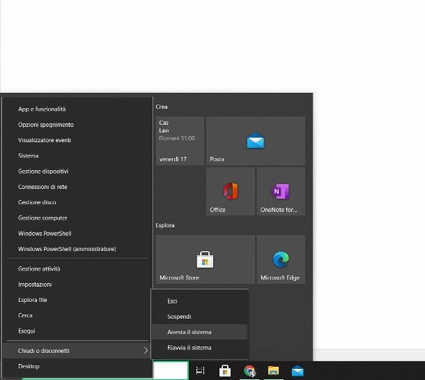Select Arresta il sistema
This screenshot has height=380, width=425.
point(199,333)
